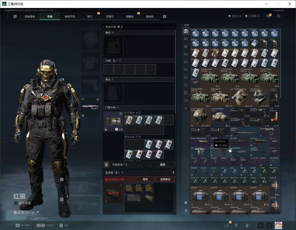Click the expired safe box item

tap(113, 193)
